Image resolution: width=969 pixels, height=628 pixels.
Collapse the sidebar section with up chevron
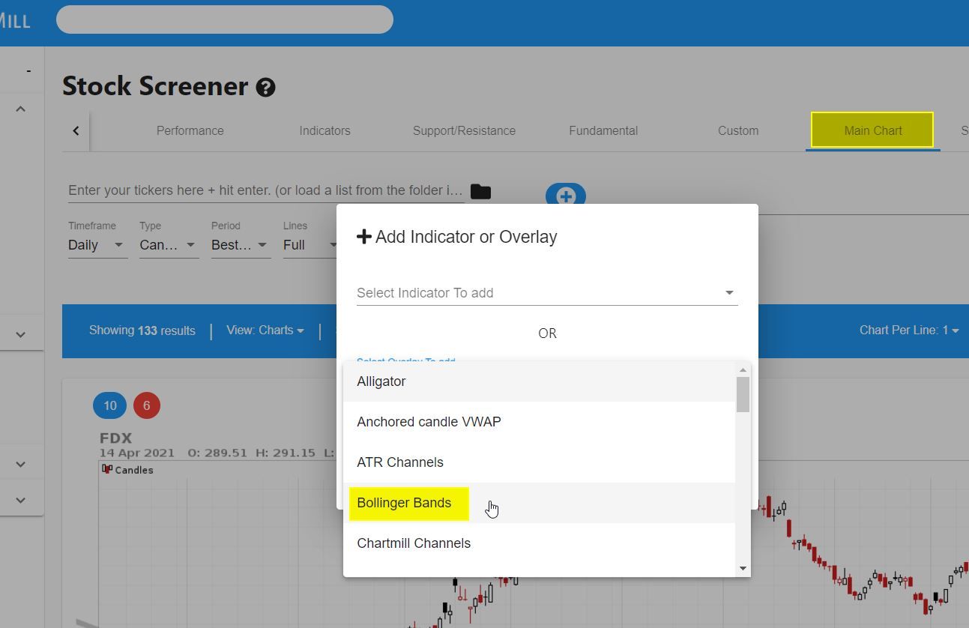tap(21, 109)
